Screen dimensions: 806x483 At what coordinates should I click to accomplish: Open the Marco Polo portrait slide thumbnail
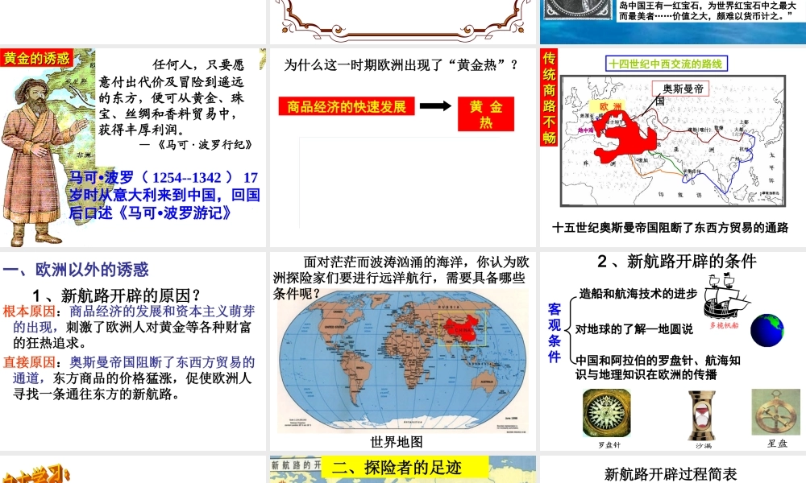click(x=133, y=147)
